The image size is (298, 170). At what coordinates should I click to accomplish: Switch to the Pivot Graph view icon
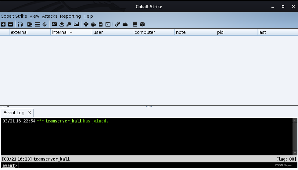click(30, 24)
